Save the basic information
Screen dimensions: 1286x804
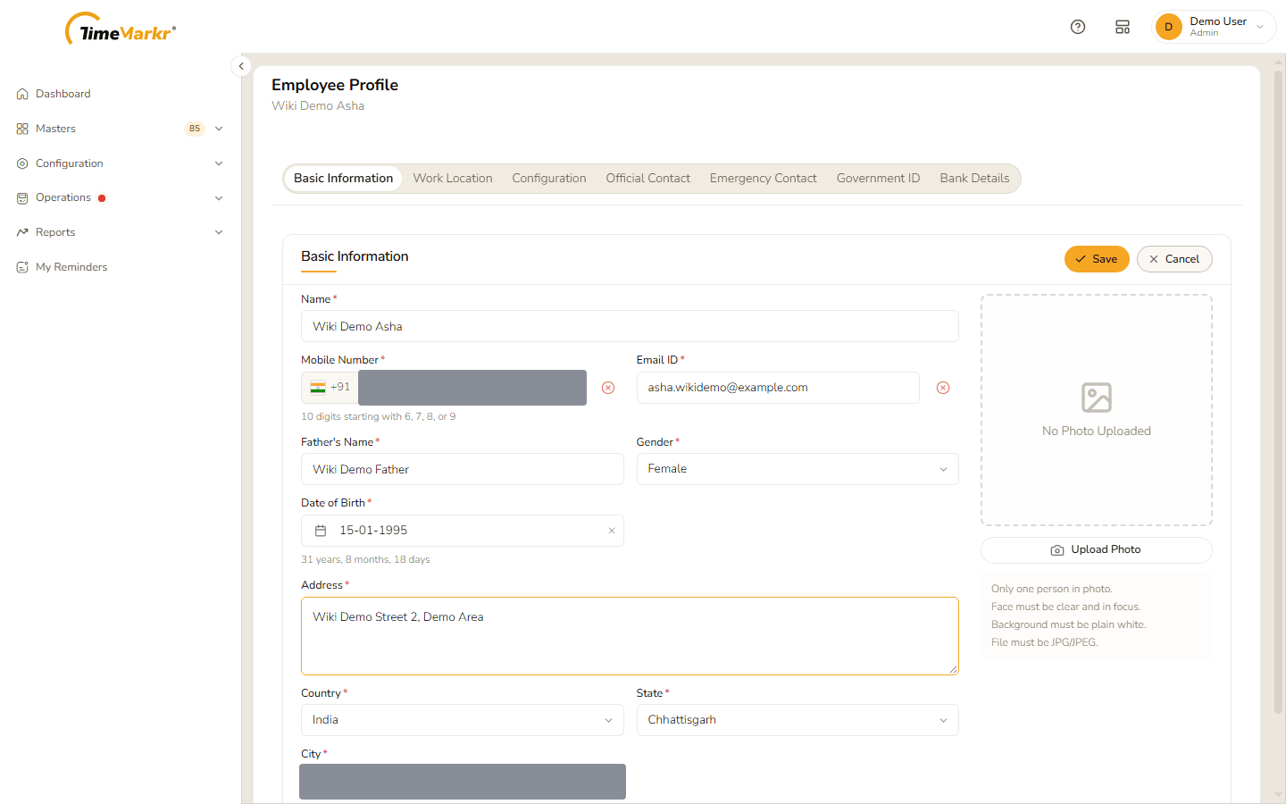pos(1097,259)
